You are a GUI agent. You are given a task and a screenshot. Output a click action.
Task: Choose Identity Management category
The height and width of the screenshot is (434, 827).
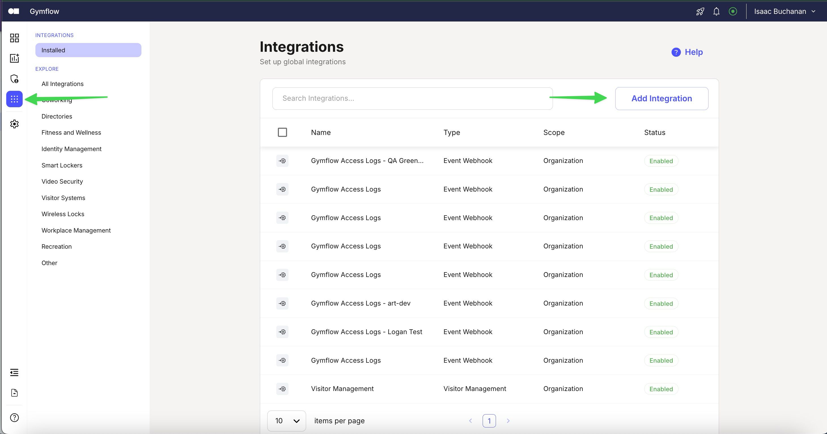tap(71, 149)
